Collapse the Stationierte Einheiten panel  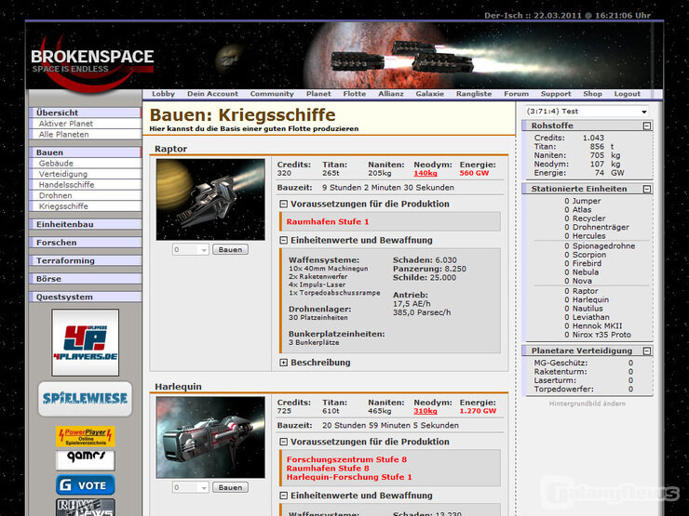[647, 189]
